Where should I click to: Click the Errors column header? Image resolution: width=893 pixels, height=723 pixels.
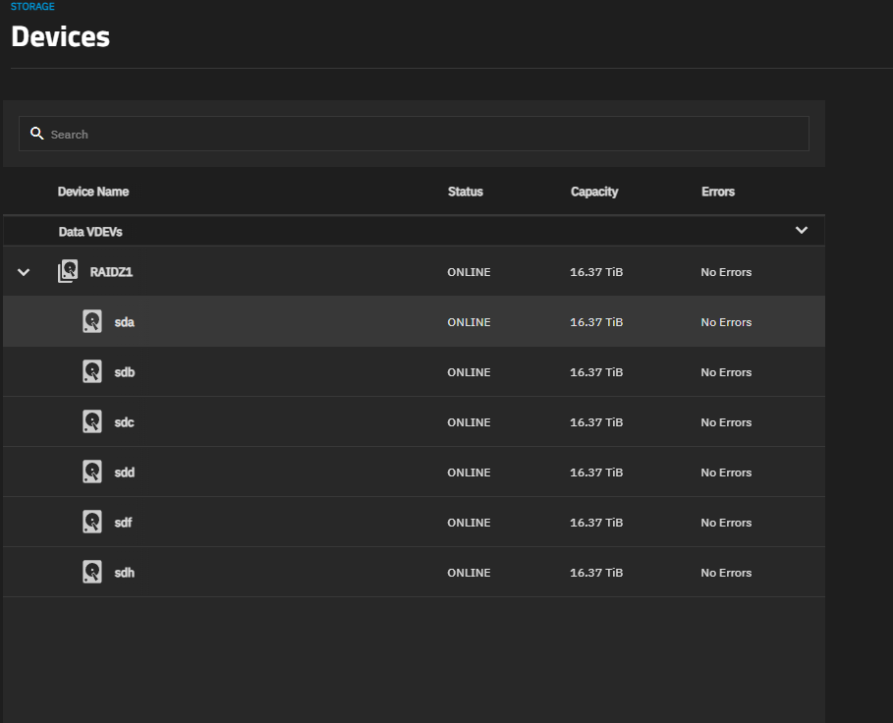718,192
